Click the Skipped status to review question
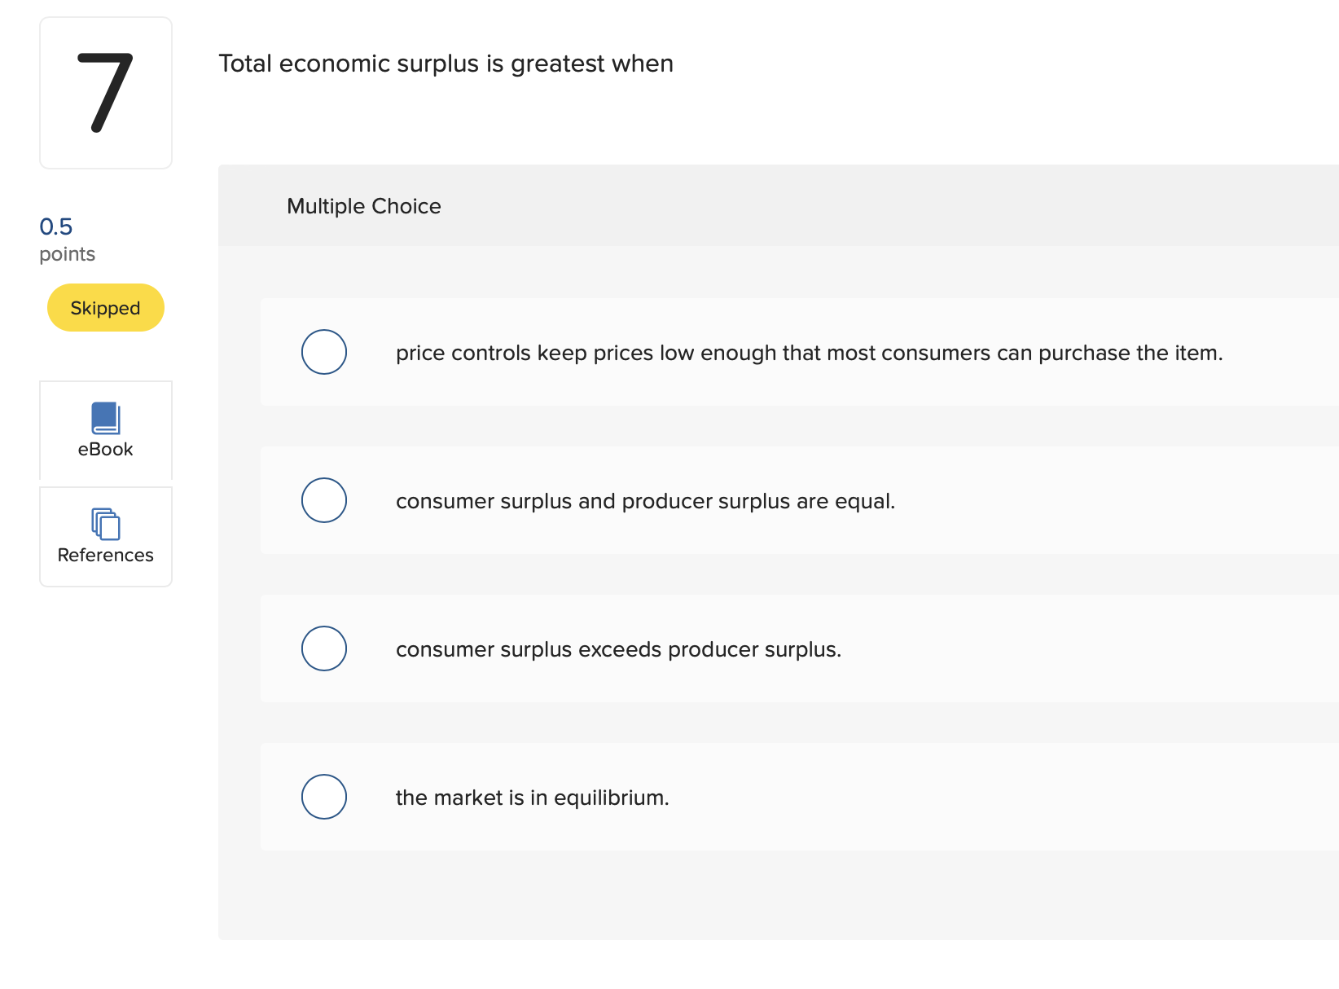 105,307
